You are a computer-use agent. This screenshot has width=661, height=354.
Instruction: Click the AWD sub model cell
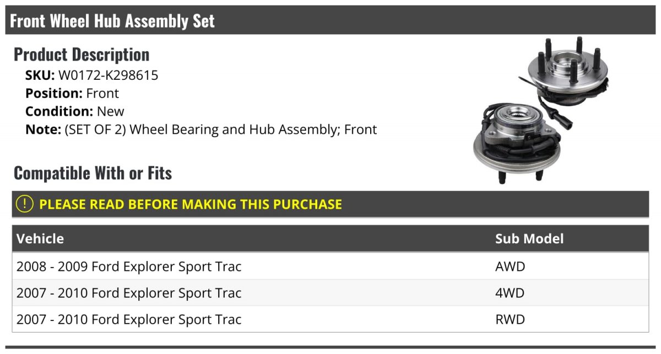coord(510,266)
